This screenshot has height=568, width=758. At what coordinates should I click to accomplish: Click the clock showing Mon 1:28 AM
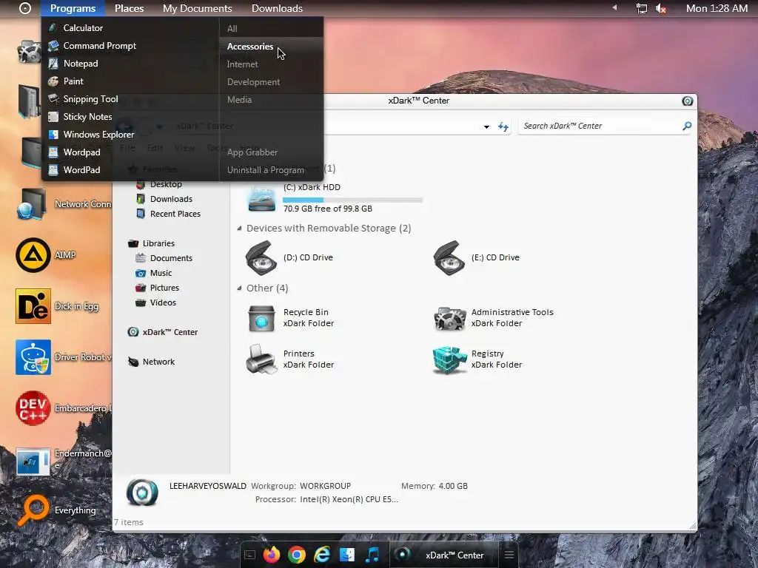click(x=717, y=8)
